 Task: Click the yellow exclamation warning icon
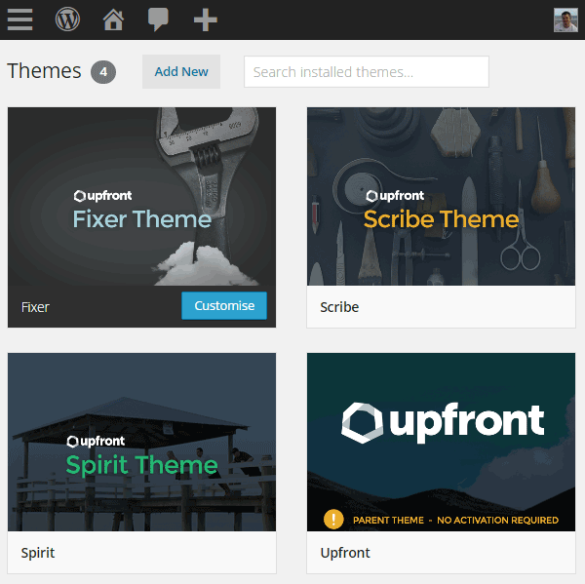(333, 519)
